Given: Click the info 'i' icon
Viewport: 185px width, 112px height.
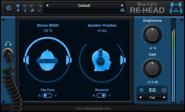Looking at the screenshot, I should click(25, 10).
